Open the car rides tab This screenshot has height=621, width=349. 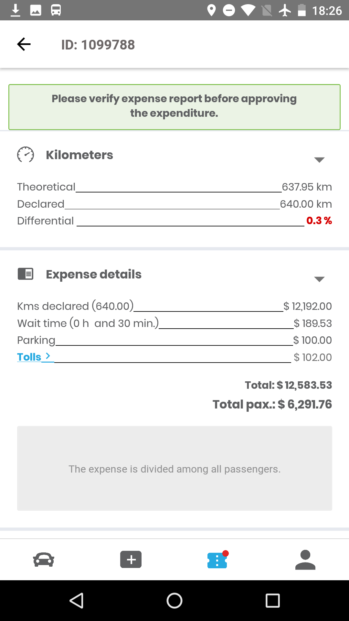pyautogui.click(x=44, y=559)
